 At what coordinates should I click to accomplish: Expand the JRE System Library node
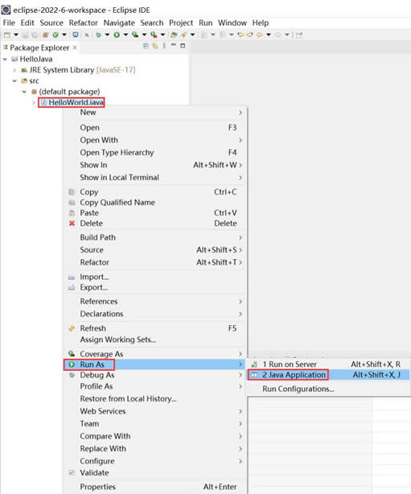point(14,70)
